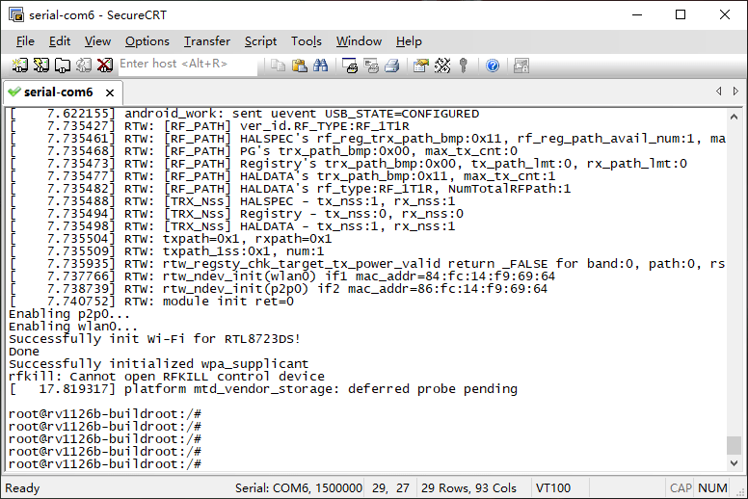Image resolution: width=748 pixels, height=499 pixels.
Task: Minimize the SecureCRT window
Action: 637,14
